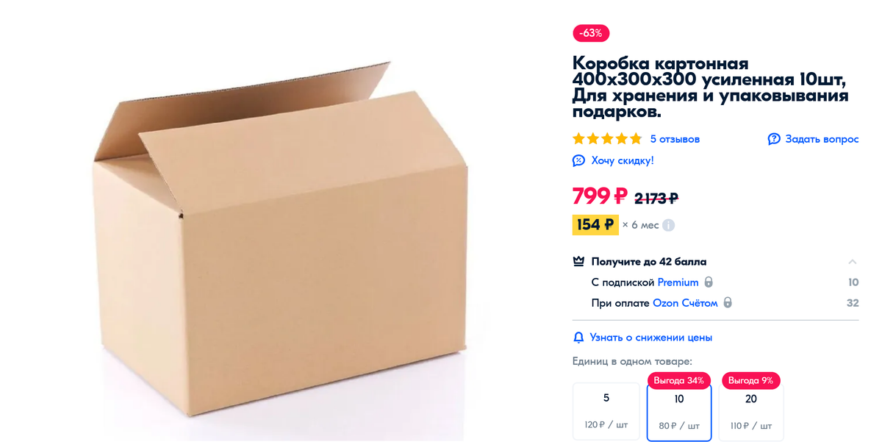Image resolution: width=882 pixels, height=442 pixels.
Task: Open the 154 ₽ installment price badge
Action: [x=595, y=225]
